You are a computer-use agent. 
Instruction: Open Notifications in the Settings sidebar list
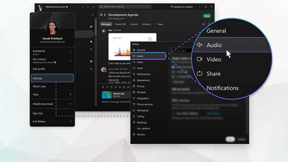pyautogui.click(x=148, y=74)
